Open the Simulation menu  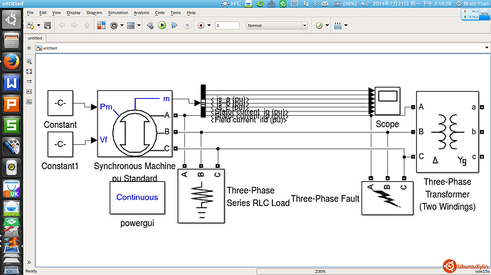[x=118, y=13]
